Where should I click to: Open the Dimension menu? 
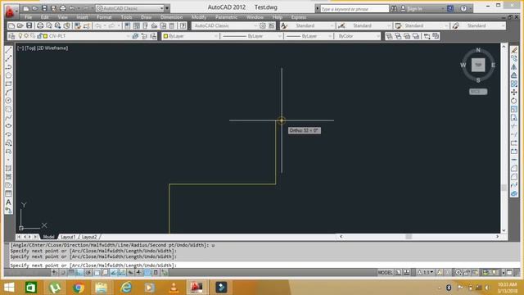pyautogui.click(x=171, y=17)
